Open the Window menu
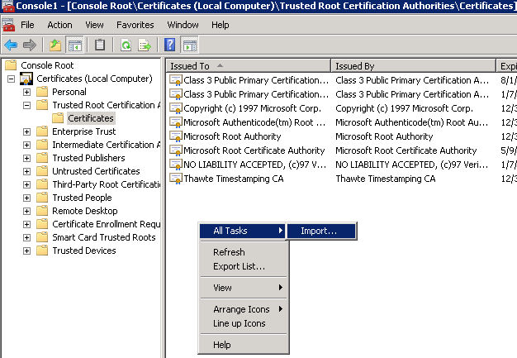 tap(183, 25)
